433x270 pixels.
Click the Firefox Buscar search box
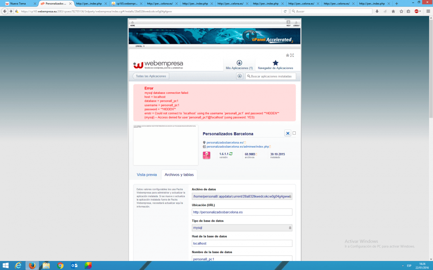pyautogui.click(x=331, y=11)
